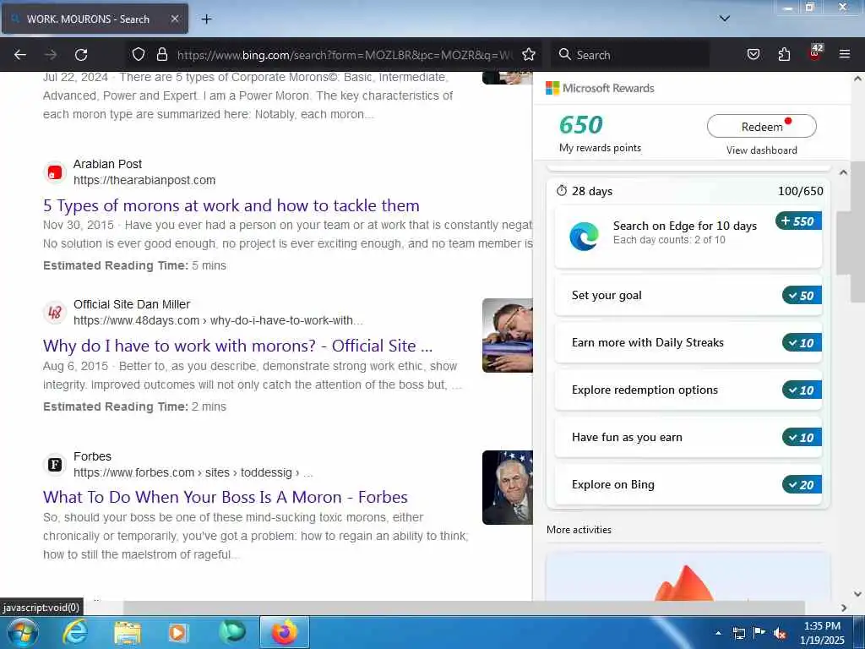The image size is (865, 649).
Task: Open the Firefox application menu
Action: [x=844, y=54]
